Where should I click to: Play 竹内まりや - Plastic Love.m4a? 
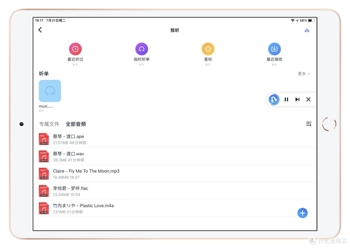pyautogui.click(x=178, y=208)
